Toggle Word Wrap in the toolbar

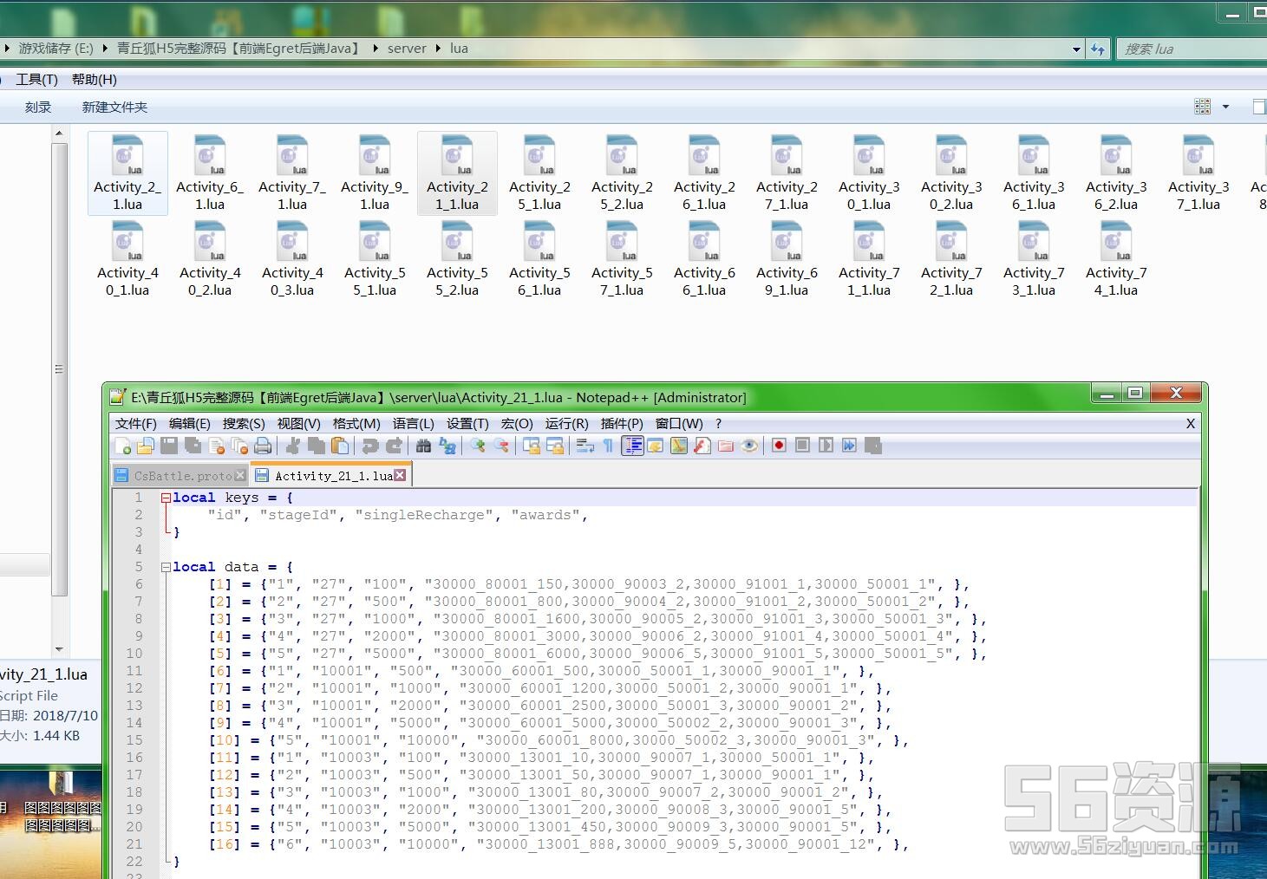pyautogui.click(x=585, y=446)
